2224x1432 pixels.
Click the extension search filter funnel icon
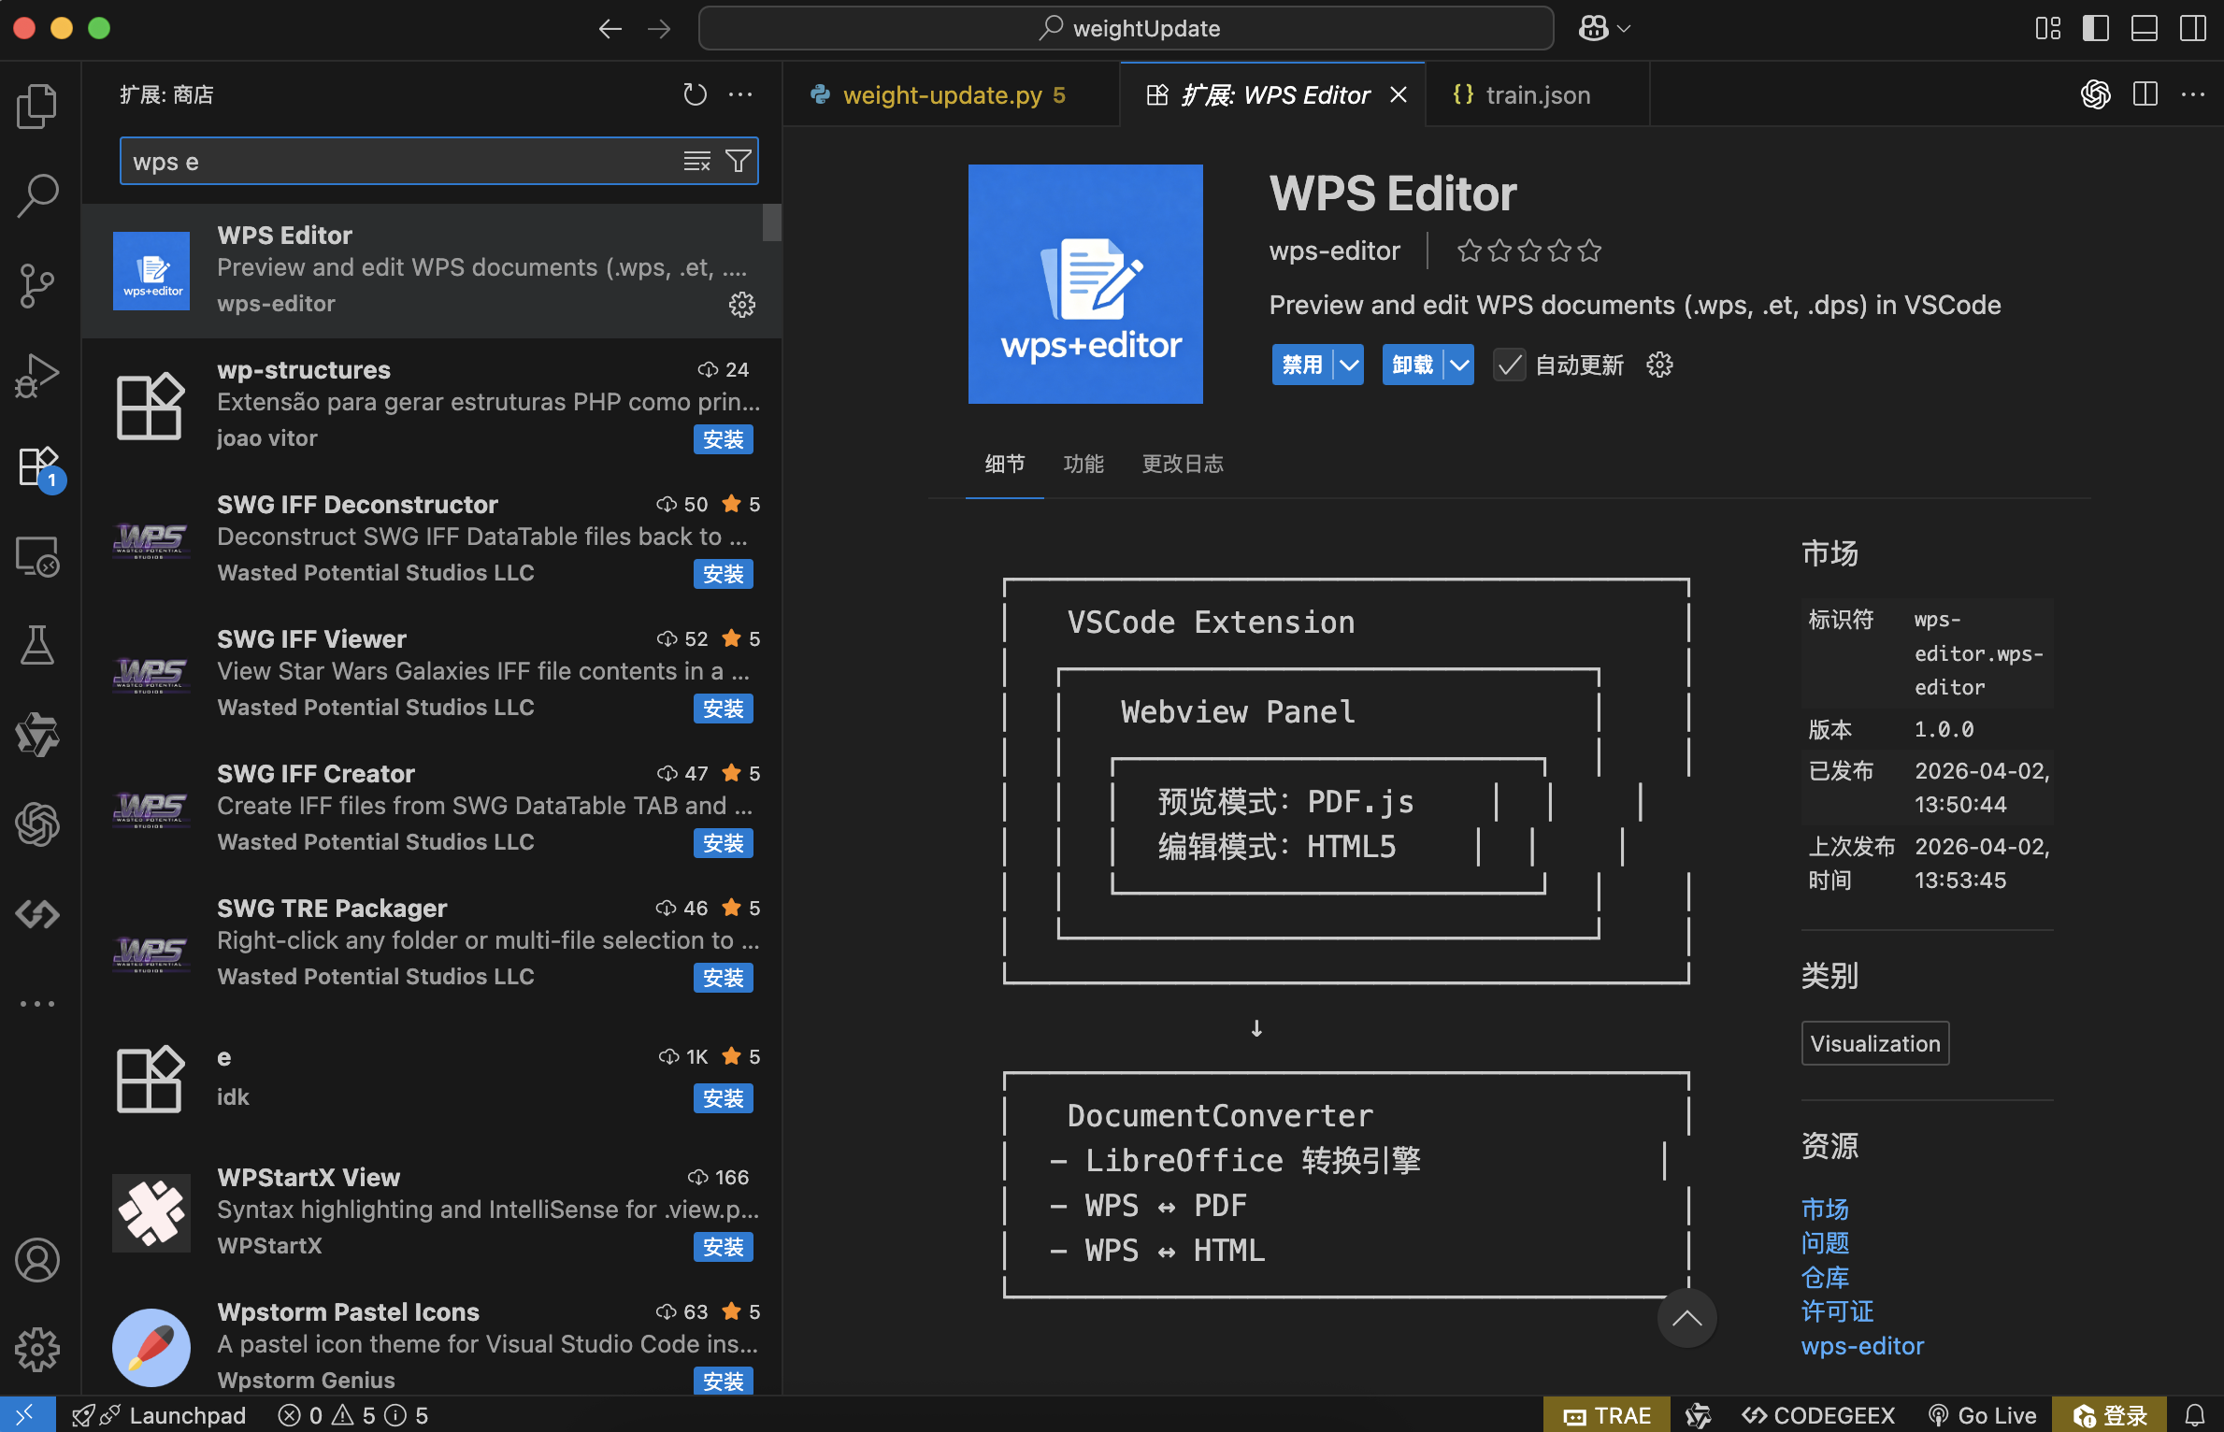[x=739, y=162]
